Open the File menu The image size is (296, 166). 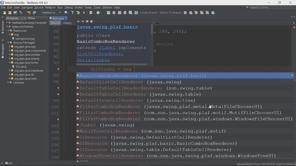coord(3,7)
